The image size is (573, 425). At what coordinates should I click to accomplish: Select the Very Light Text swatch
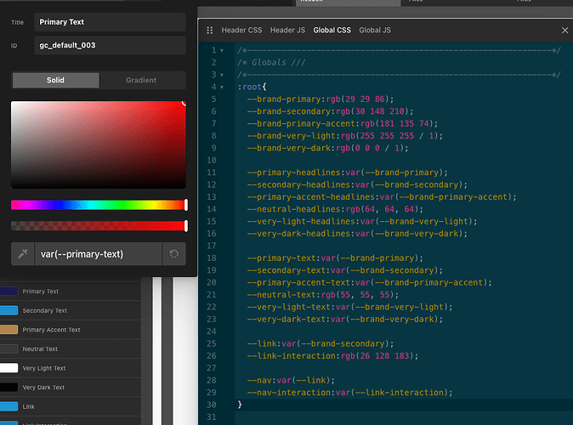9,368
